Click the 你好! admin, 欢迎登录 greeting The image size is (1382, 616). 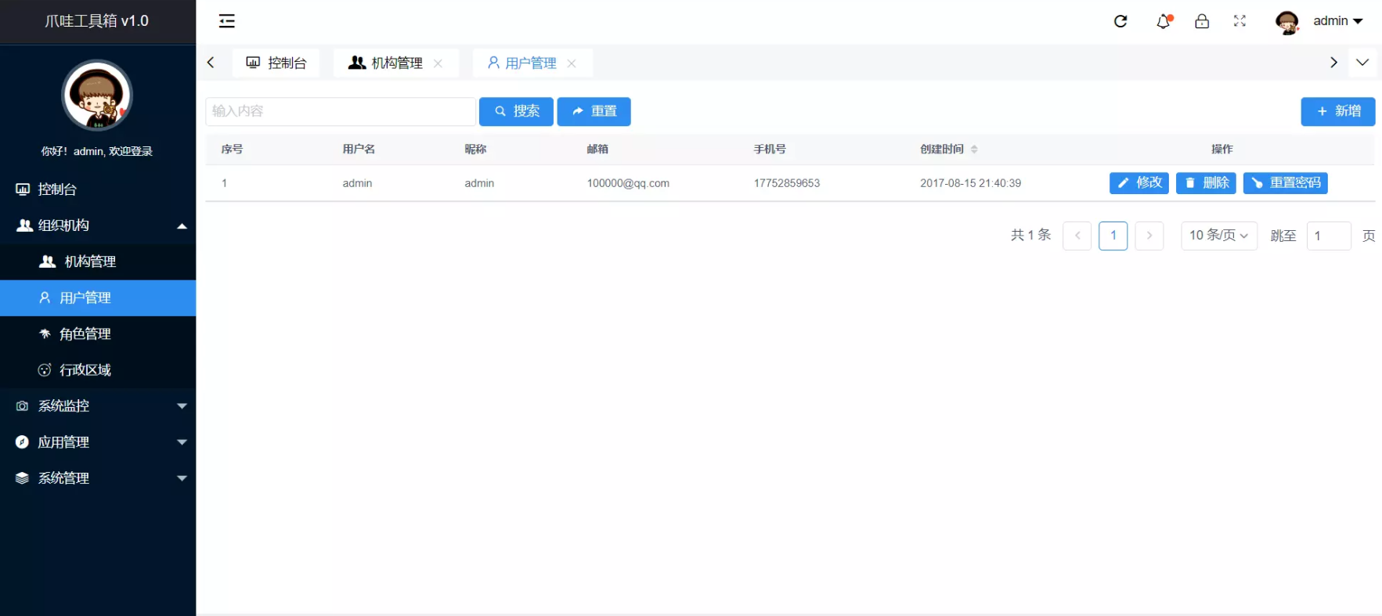(x=97, y=151)
